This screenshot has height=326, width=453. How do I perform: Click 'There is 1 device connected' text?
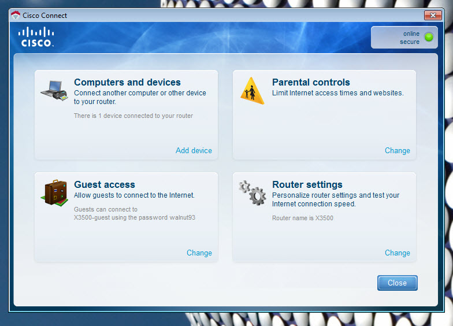133,116
